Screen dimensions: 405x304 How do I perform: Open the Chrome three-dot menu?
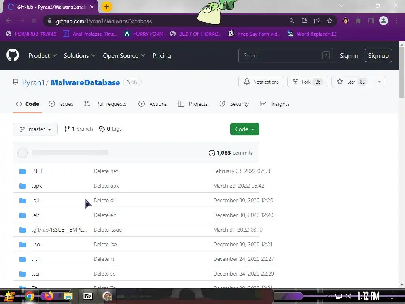396,21
